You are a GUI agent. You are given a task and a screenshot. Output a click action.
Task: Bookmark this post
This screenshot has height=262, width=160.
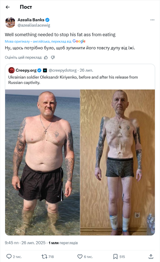[115, 256]
